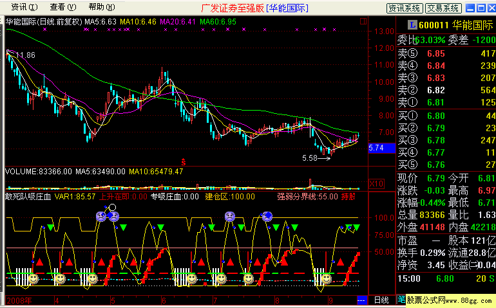Select the 笔 tab in the quote panel

401,299
